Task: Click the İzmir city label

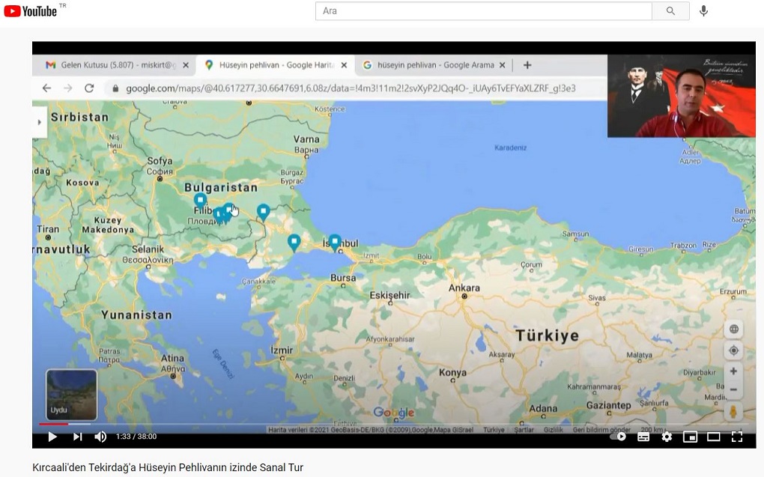Action: (x=282, y=350)
